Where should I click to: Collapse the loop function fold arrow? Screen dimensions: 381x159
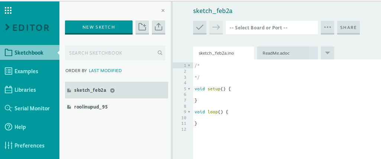tap(189, 111)
